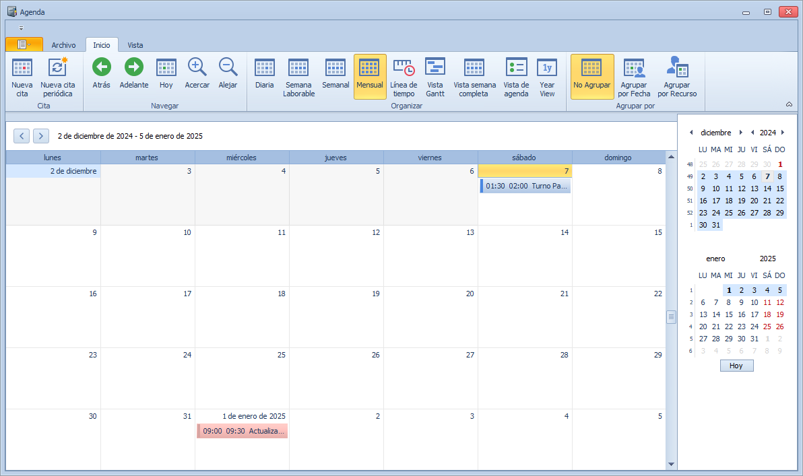
Task: Collapse the ribbon with the chevron
Action: 789,104
